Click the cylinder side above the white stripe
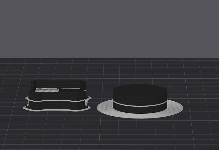 coord(140,100)
